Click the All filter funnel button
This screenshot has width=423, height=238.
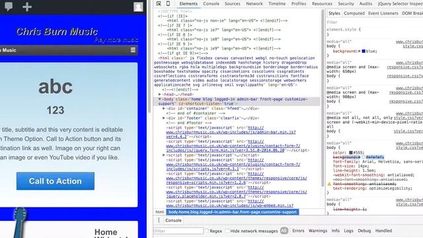click(284, 231)
